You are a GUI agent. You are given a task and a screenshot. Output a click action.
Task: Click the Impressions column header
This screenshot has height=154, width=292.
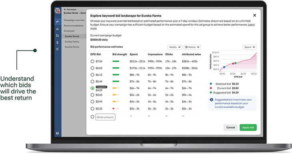[155, 54]
